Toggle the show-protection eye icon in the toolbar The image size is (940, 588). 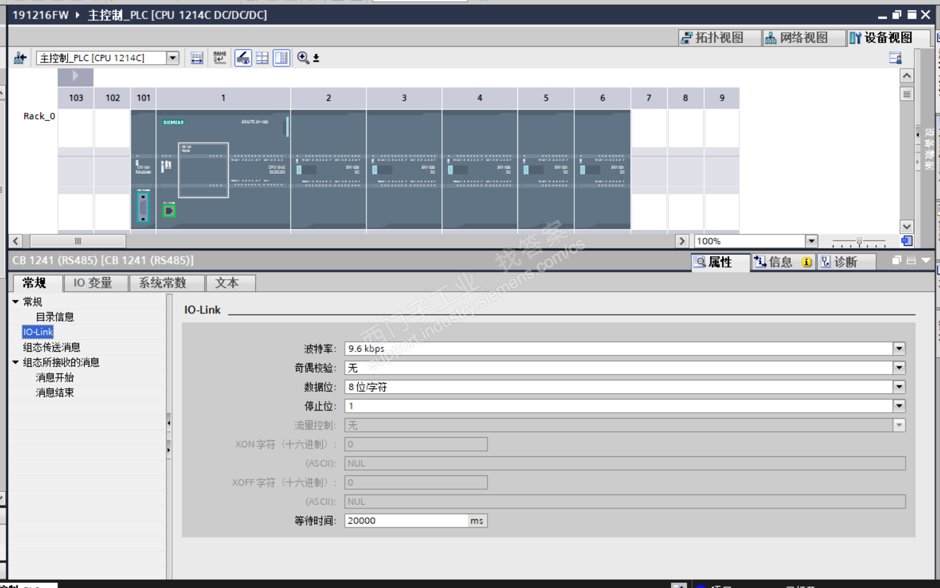click(243, 58)
